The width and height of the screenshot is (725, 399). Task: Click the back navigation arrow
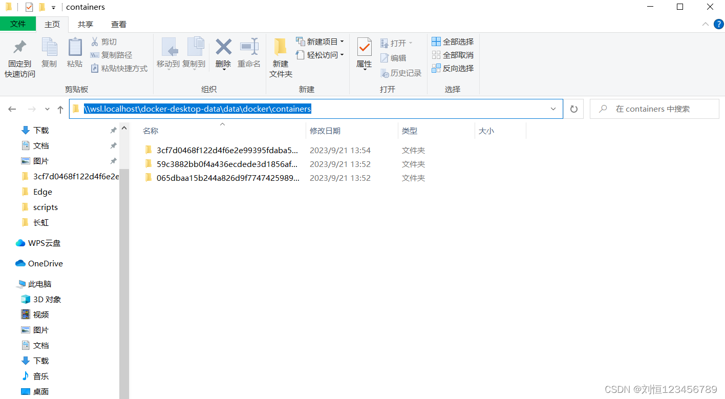point(12,109)
